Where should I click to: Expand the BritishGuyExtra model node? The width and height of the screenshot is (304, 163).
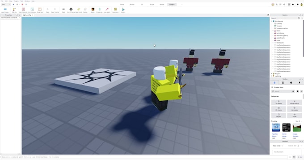273,35
